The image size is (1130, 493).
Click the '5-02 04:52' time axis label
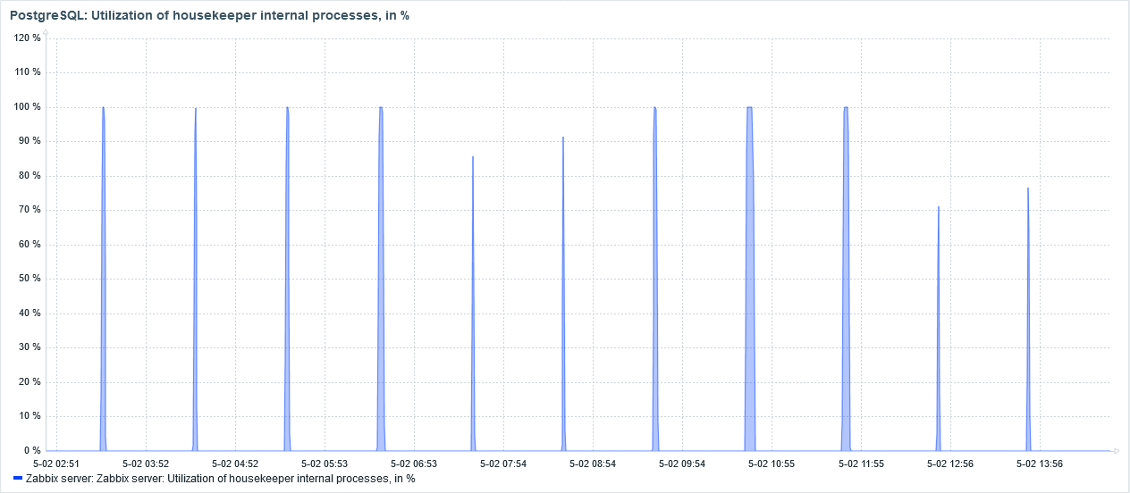[x=235, y=464]
